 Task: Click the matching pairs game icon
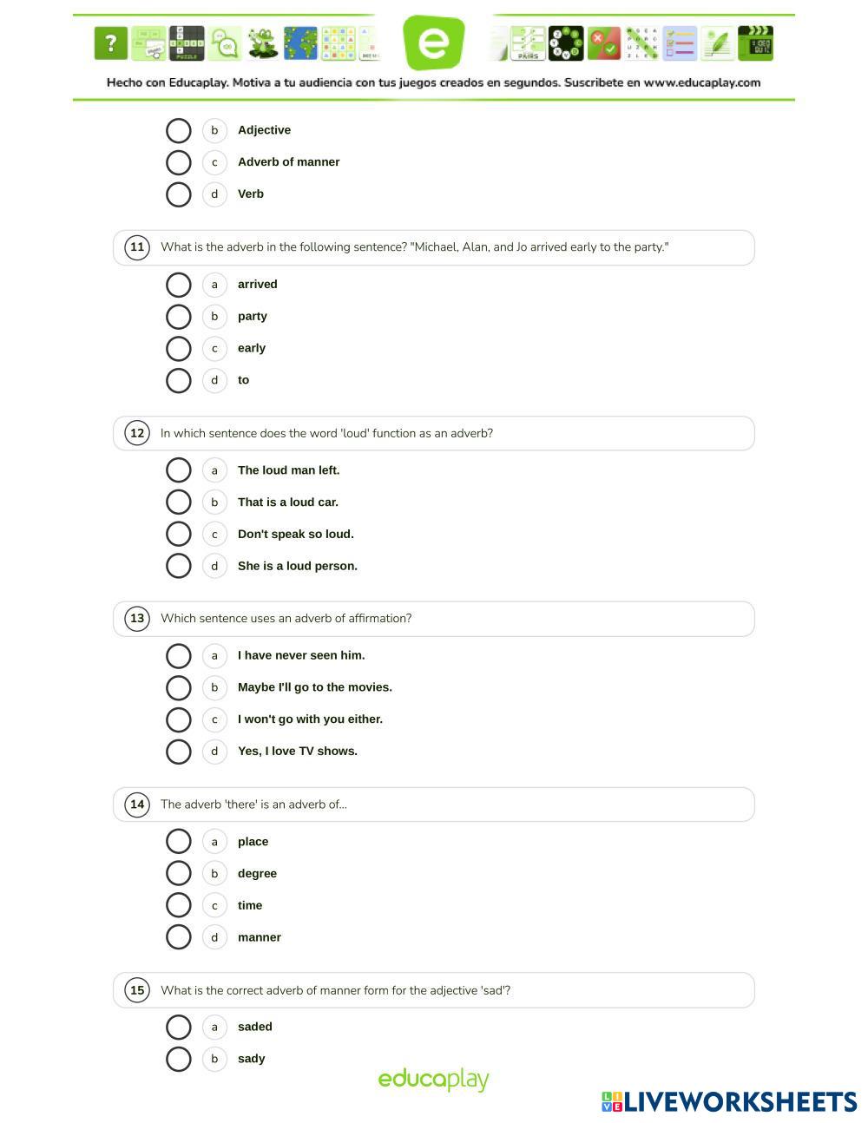pos(528,43)
